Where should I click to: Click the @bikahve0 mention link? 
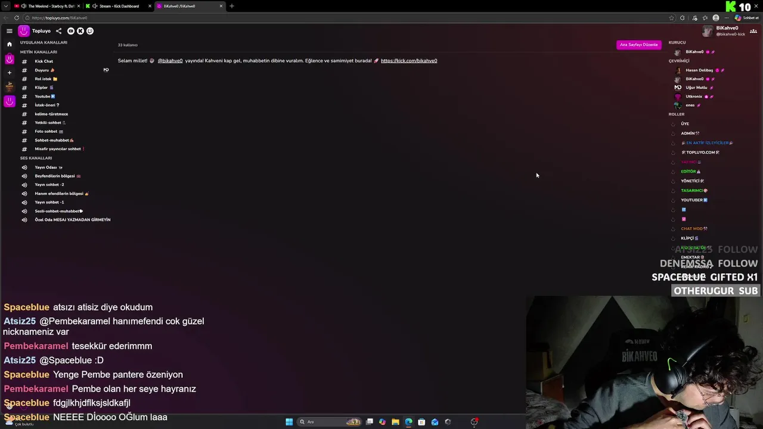click(x=170, y=61)
